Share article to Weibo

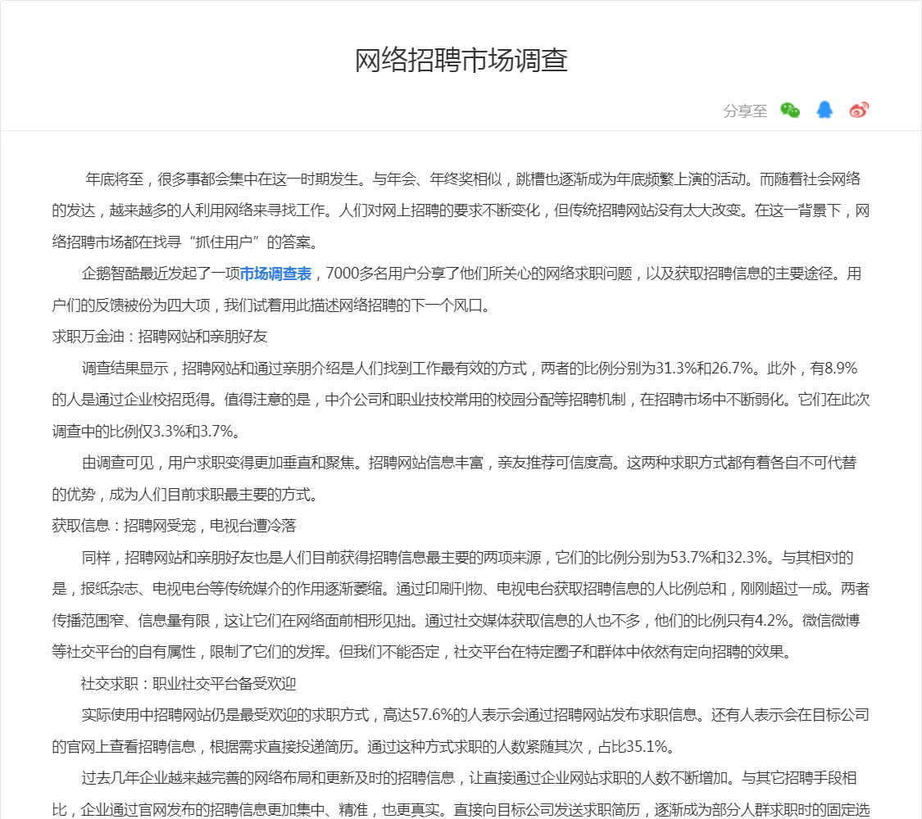coord(859,110)
